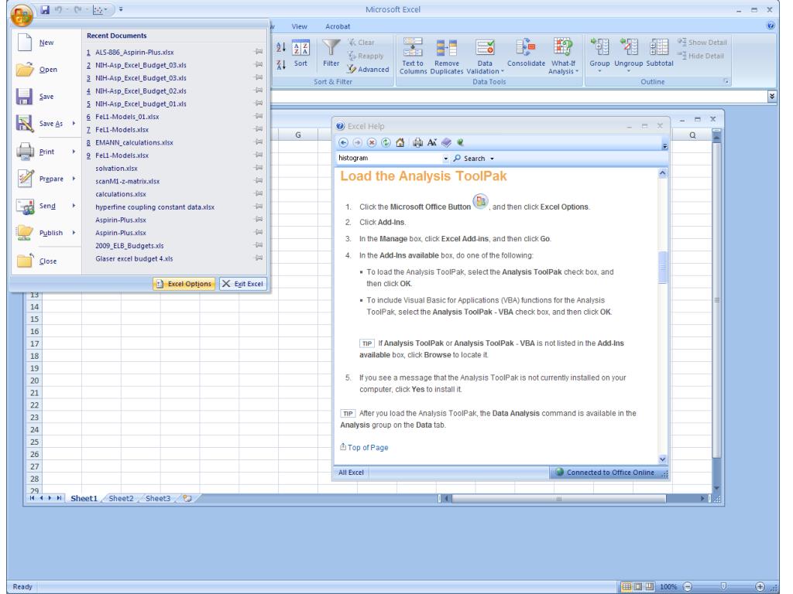
Task: Click the Save icon in Quick Access Toolbar
Action: pyautogui.click(x=45, y=9)
